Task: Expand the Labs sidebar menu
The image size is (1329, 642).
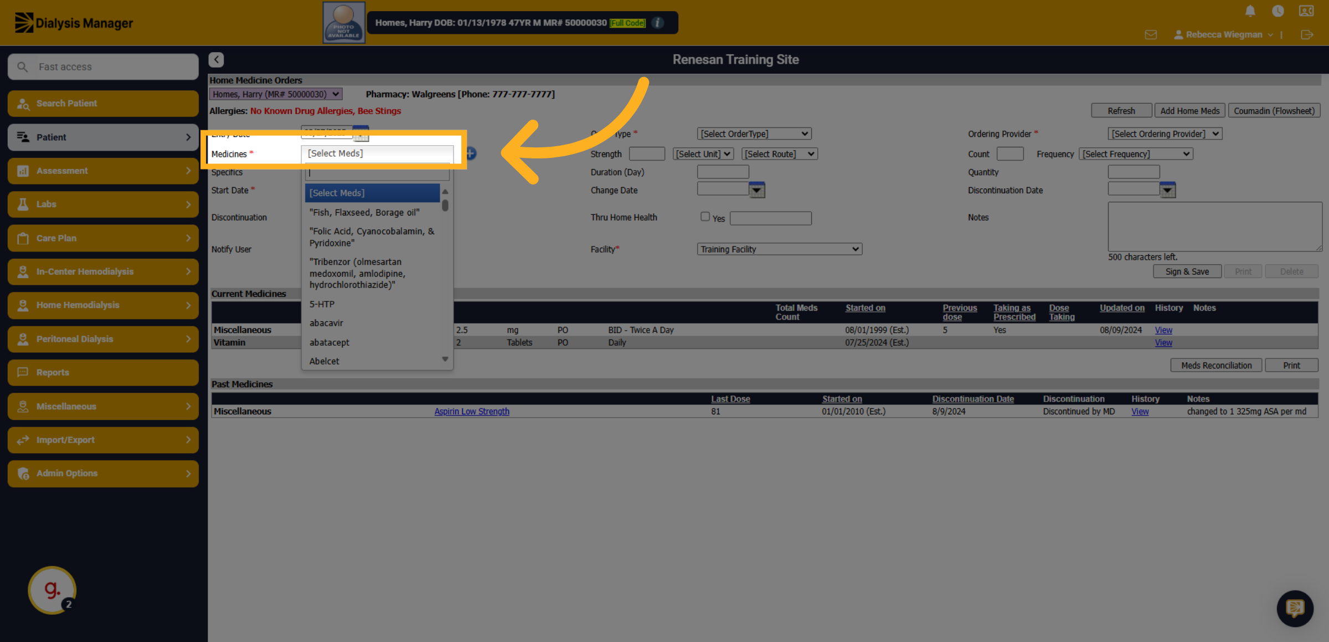Action: point(103,204)
